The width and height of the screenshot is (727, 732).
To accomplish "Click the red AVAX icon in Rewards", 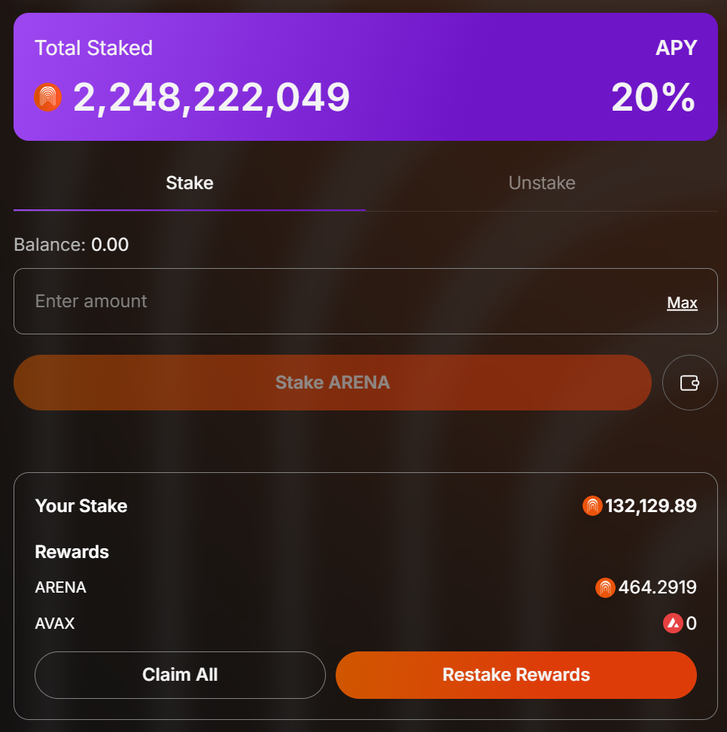I will pyautogui.click(x=673, y=624).
